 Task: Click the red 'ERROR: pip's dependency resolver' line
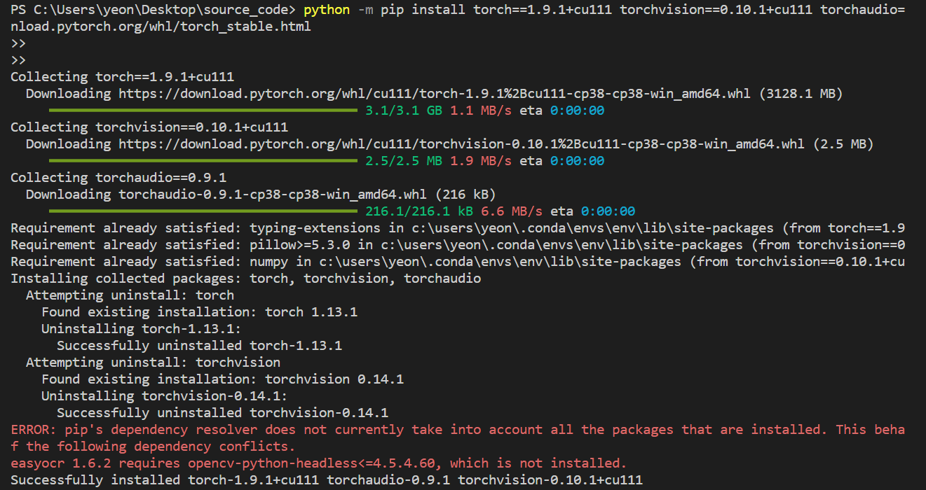(x=458, y=430)
